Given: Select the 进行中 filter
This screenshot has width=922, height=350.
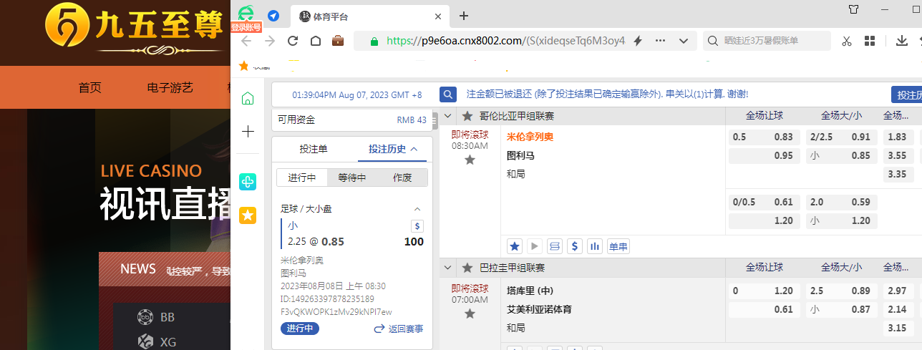Looking at the screenshot, I should tap(302, 178).
